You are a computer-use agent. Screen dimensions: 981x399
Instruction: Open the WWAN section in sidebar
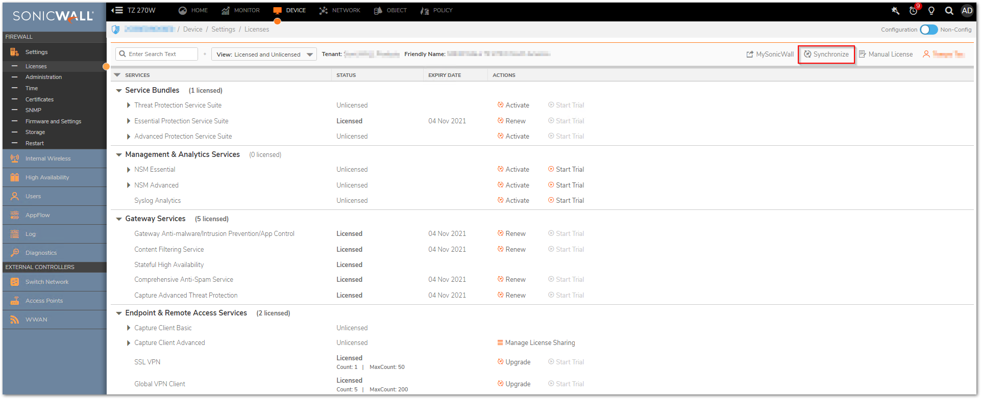[x=36, y=320]
